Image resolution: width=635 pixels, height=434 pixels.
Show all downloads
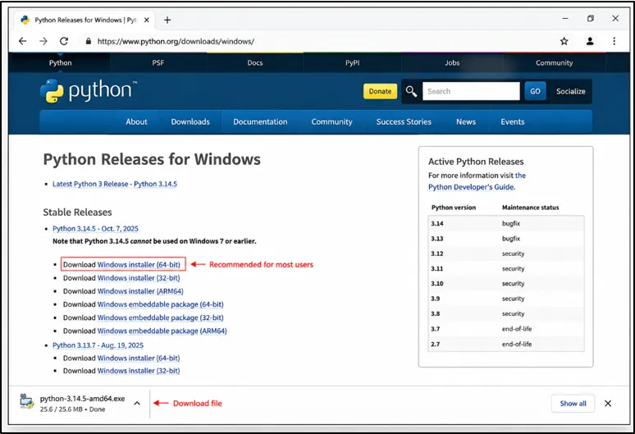573,403
